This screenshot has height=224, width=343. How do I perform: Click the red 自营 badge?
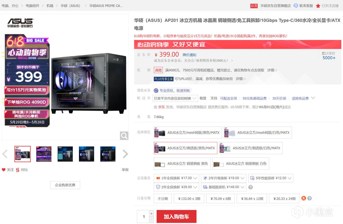tap(254, 6)
